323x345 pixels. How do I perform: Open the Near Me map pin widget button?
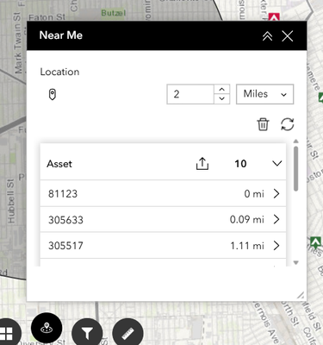pos(47,328)
